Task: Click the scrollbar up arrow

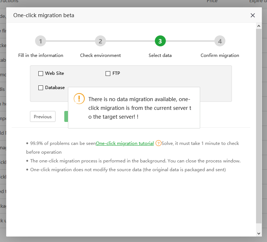Action: pos(259,26)
